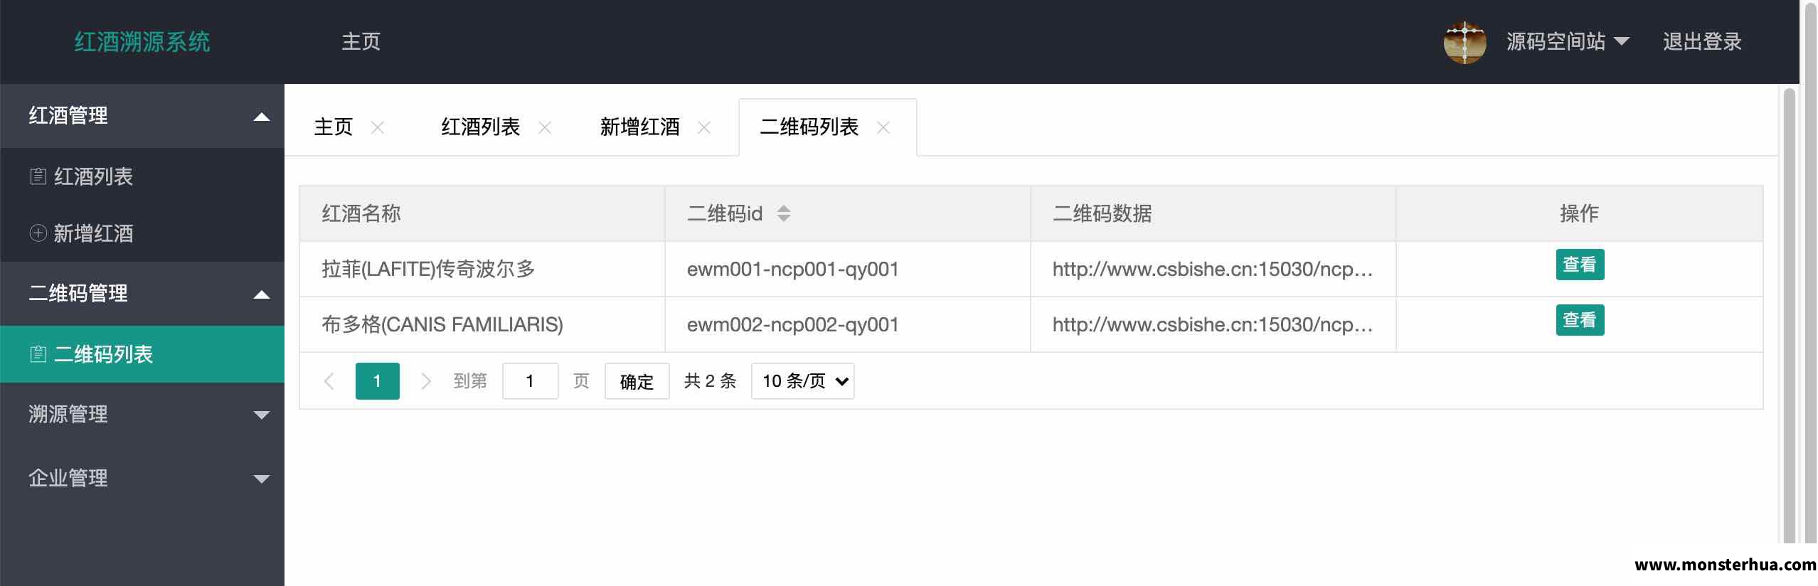The width and height of the screenshot is (1818, 586).
Task: Click the 确定 pagination button
Action: coord(637,381)
